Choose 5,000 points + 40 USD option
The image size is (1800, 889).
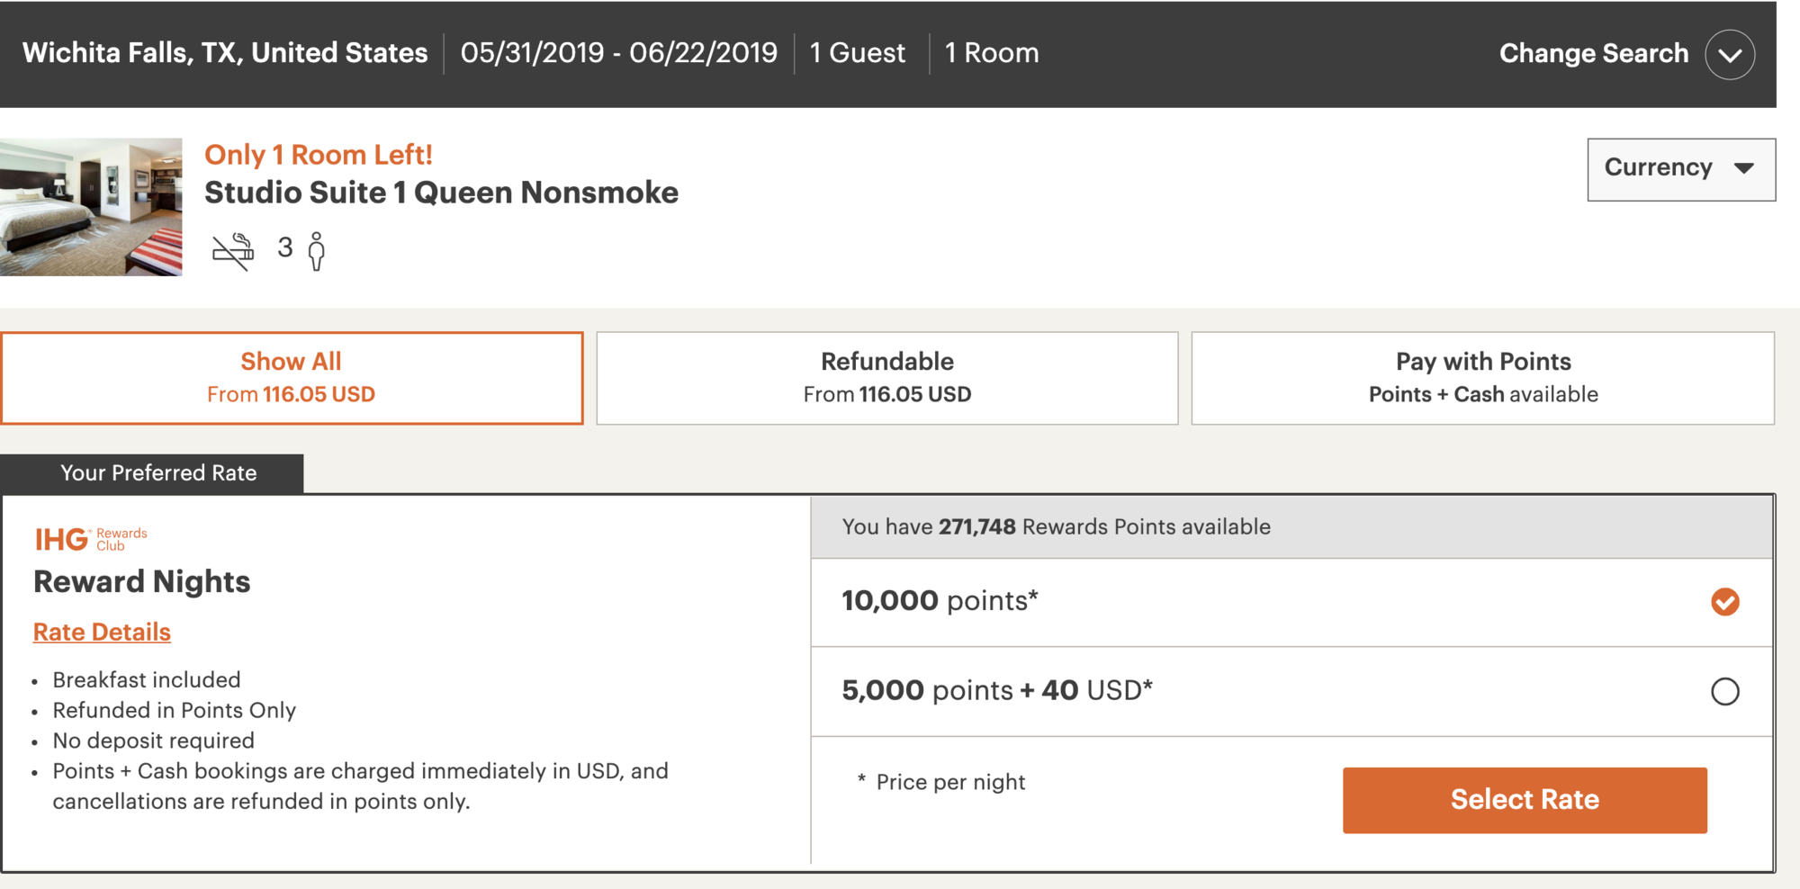[1724, 691]
